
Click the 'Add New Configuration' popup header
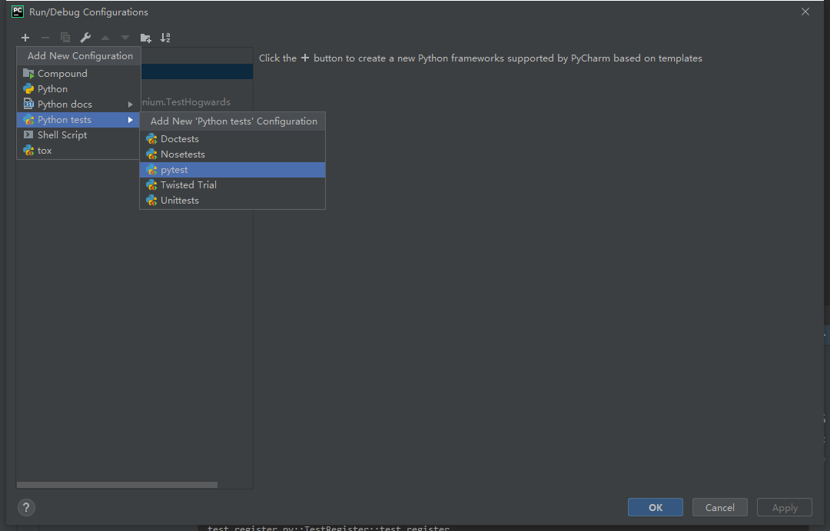pyautogui.click(x=79, y=56)
